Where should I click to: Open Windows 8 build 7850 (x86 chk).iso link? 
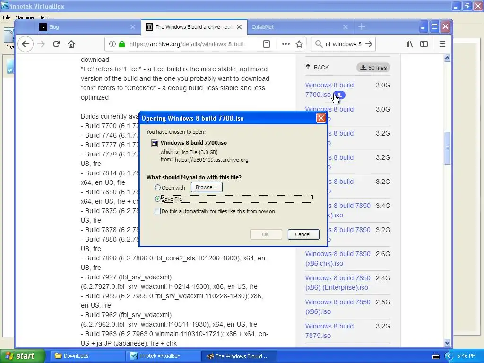(337, 259)
